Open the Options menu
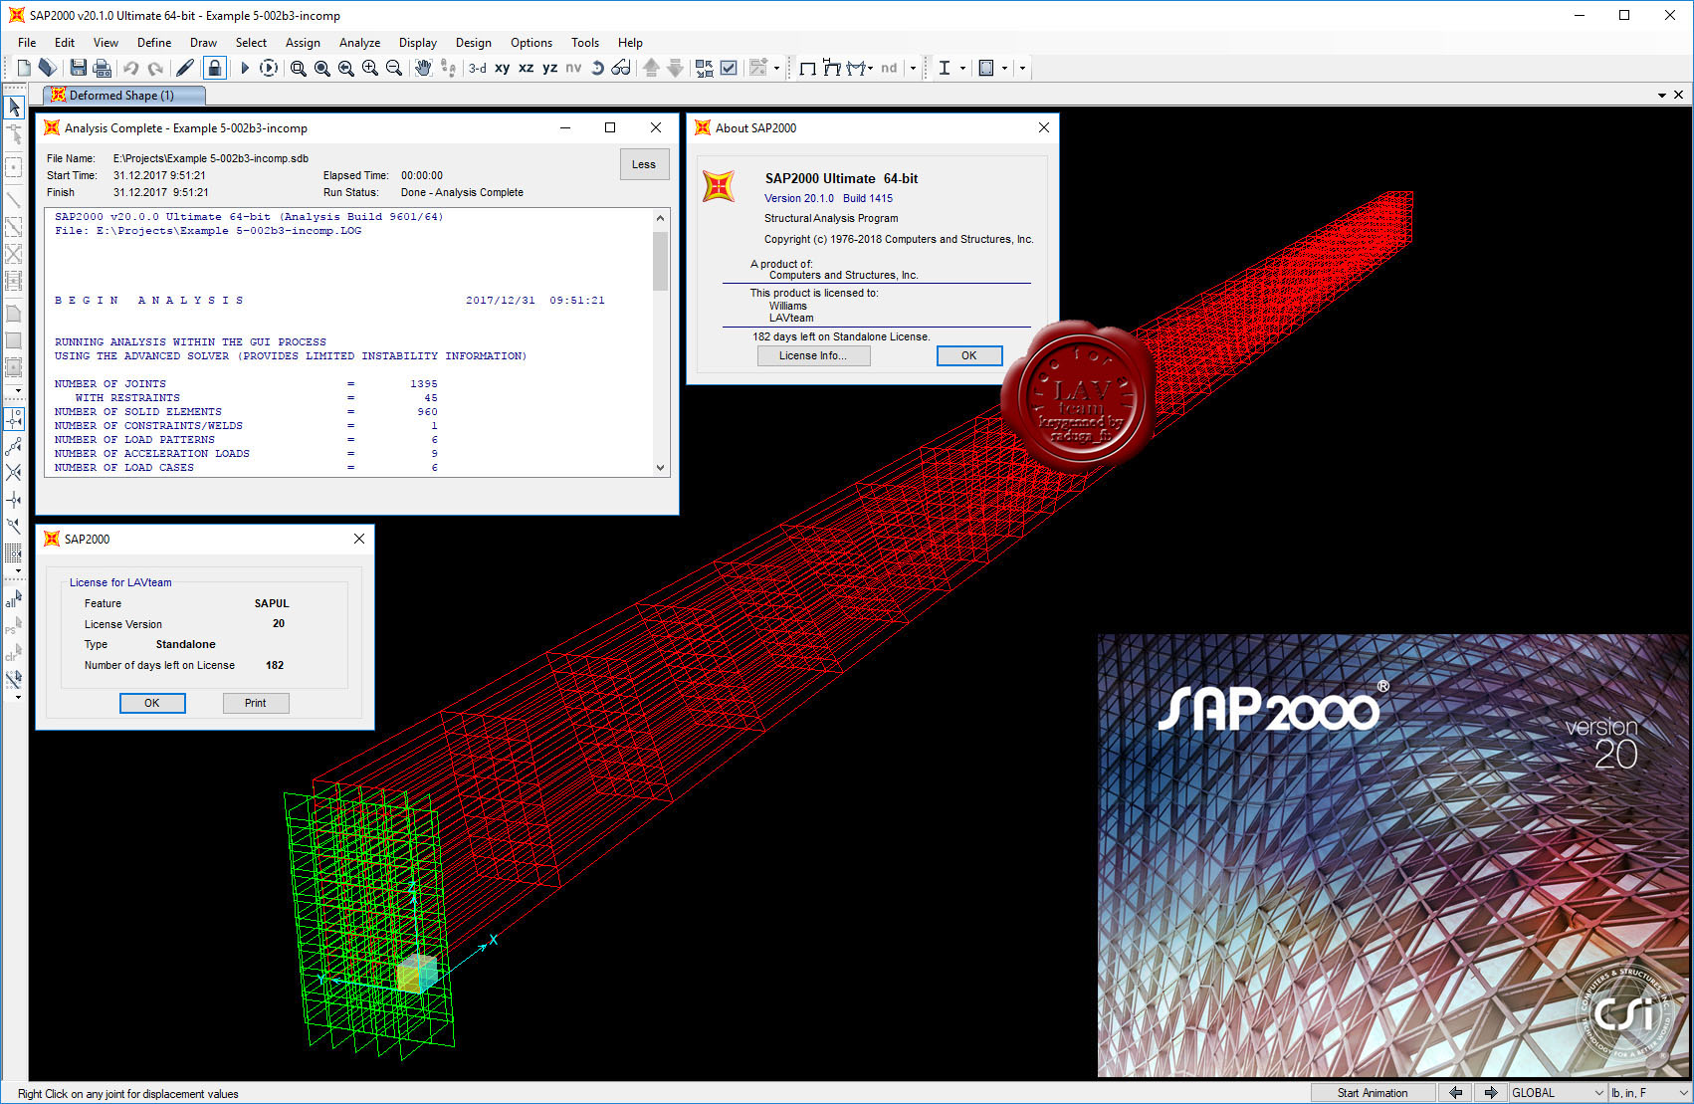The width and height of the screenshot is (1694, 1104). 531,43
